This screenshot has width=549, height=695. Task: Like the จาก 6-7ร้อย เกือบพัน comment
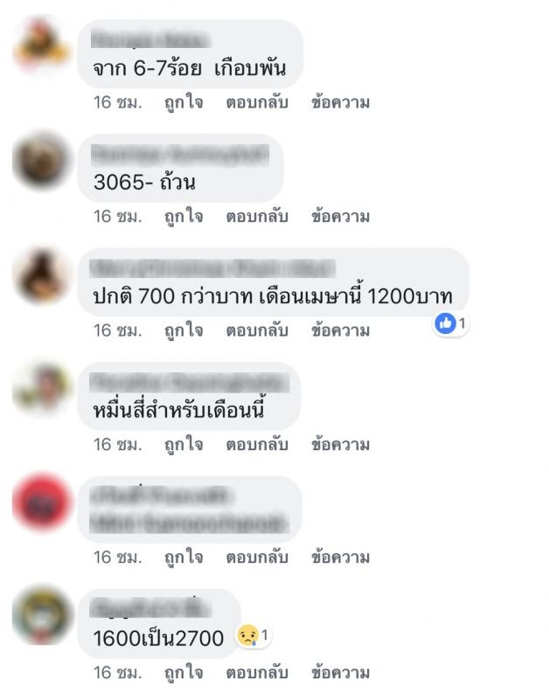pos(184,103)
